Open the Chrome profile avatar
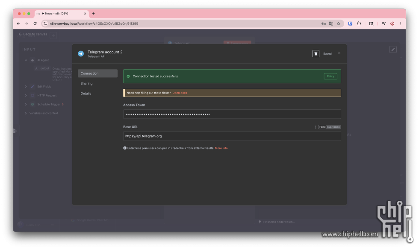The image size is (419, 249). tap(392, 23)
